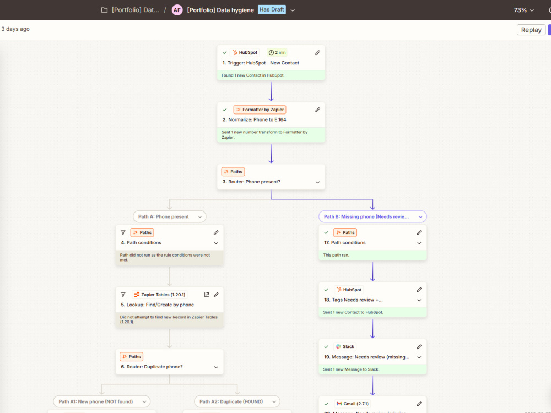Open Path A: Phone present dropdown
551x413 pixels.
pos(169,216)
